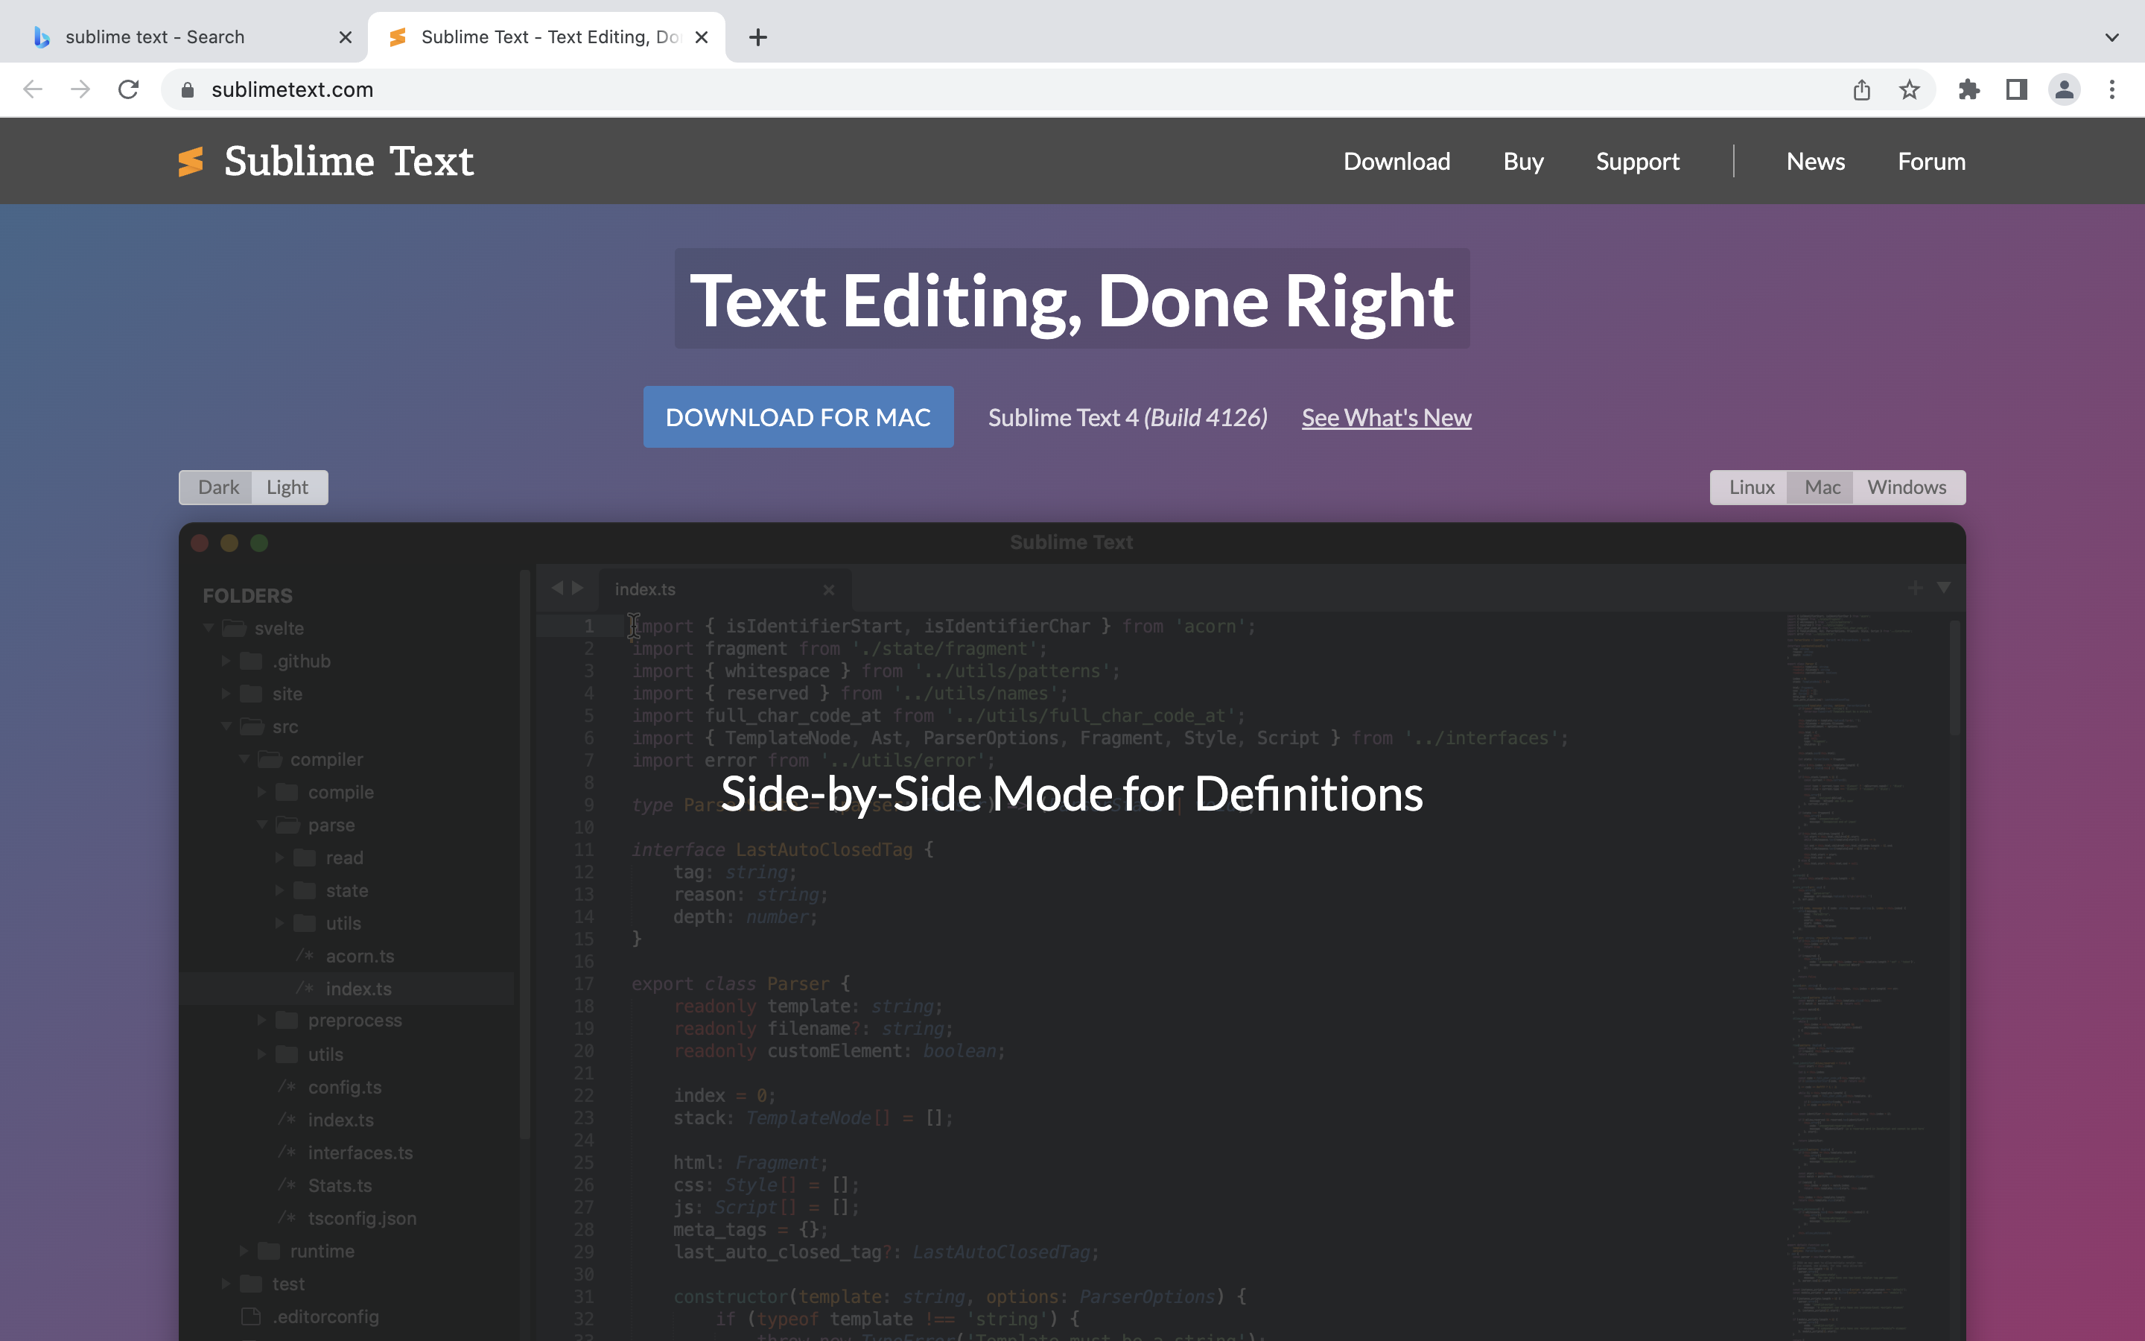Click DOWNLOAD FOR MAC button
Screen dimensions: 2145x1341
tap(798, 417)
